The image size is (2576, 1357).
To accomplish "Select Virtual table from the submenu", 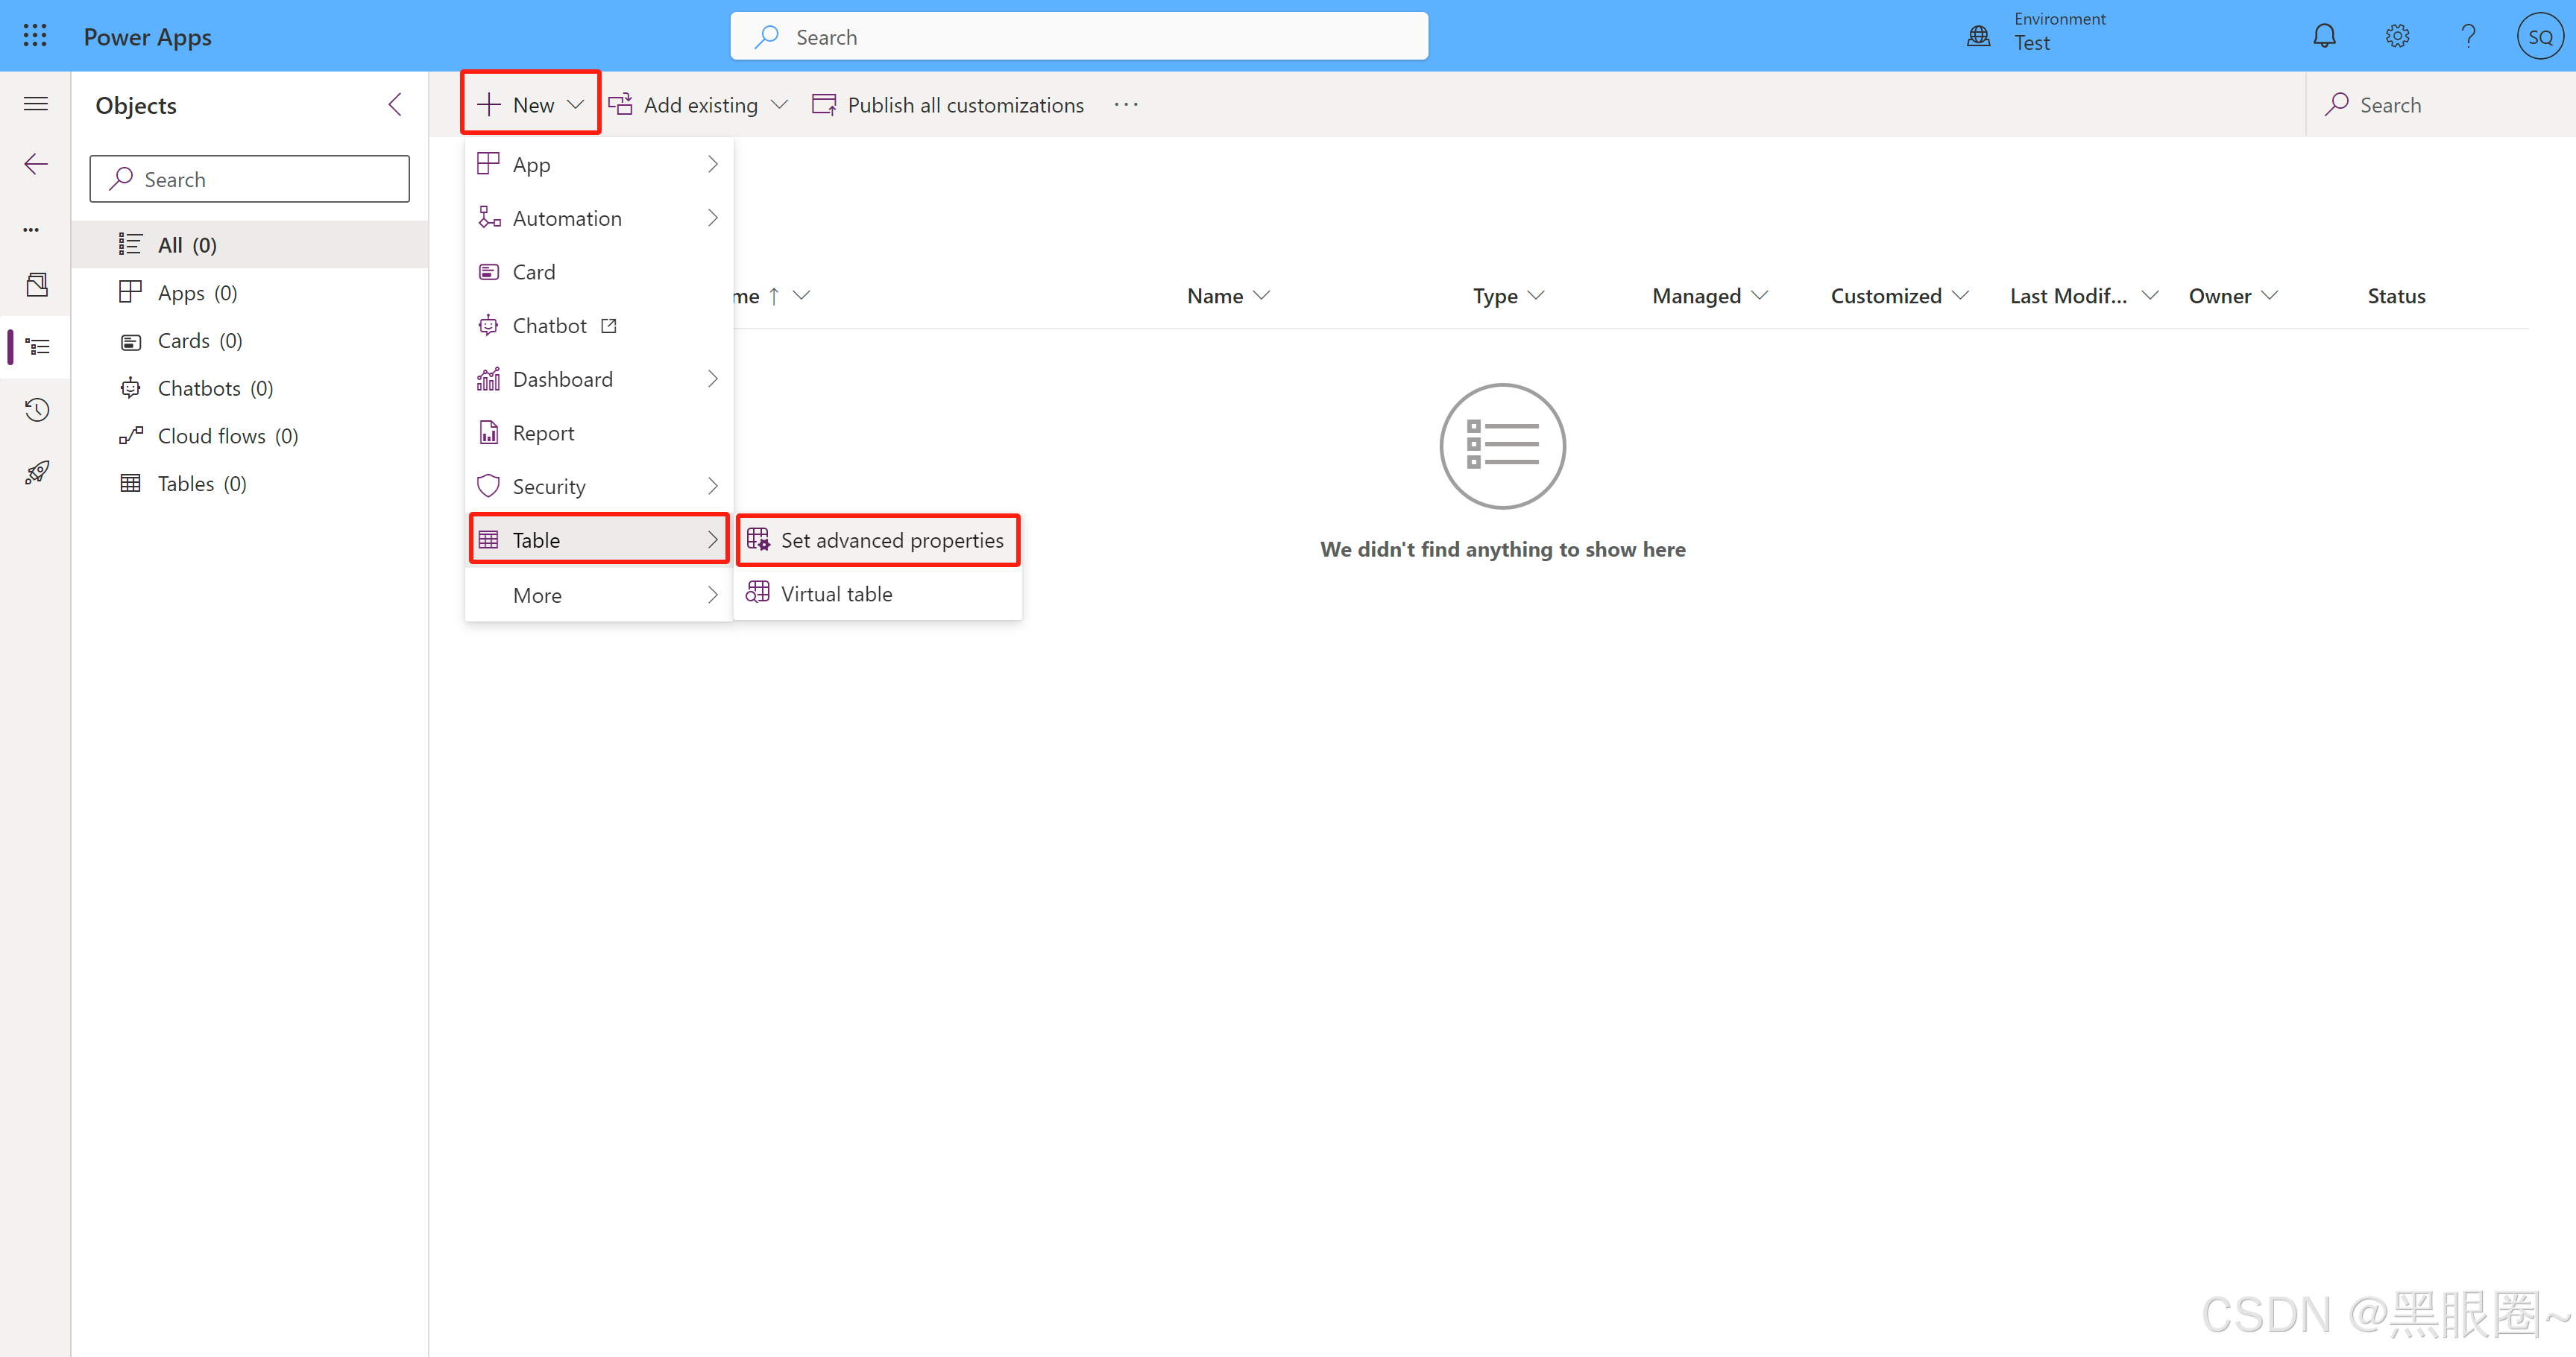I will [x=836, y=592].
